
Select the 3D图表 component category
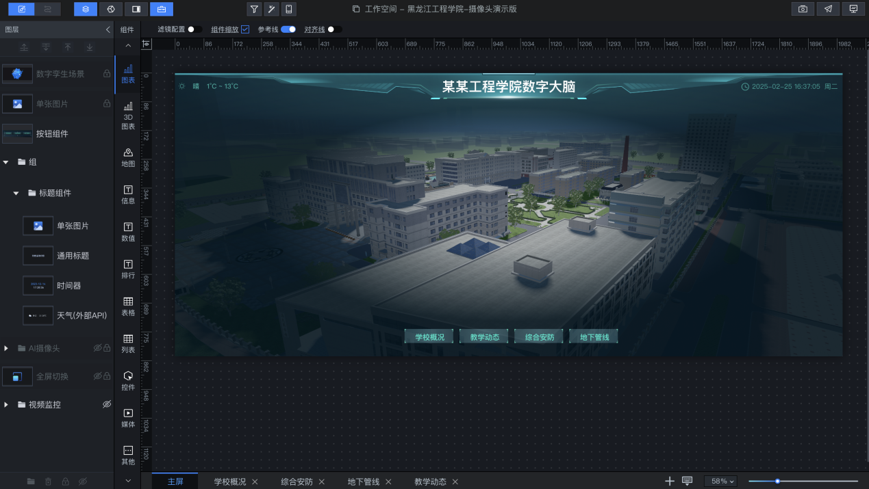click(x=128, y=116)
